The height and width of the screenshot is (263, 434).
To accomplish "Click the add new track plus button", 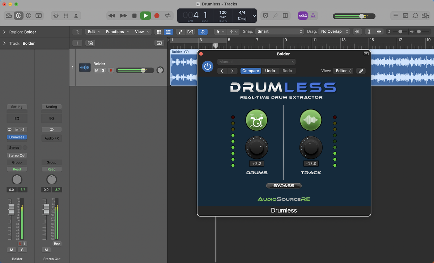I will [x=77, y=43].
